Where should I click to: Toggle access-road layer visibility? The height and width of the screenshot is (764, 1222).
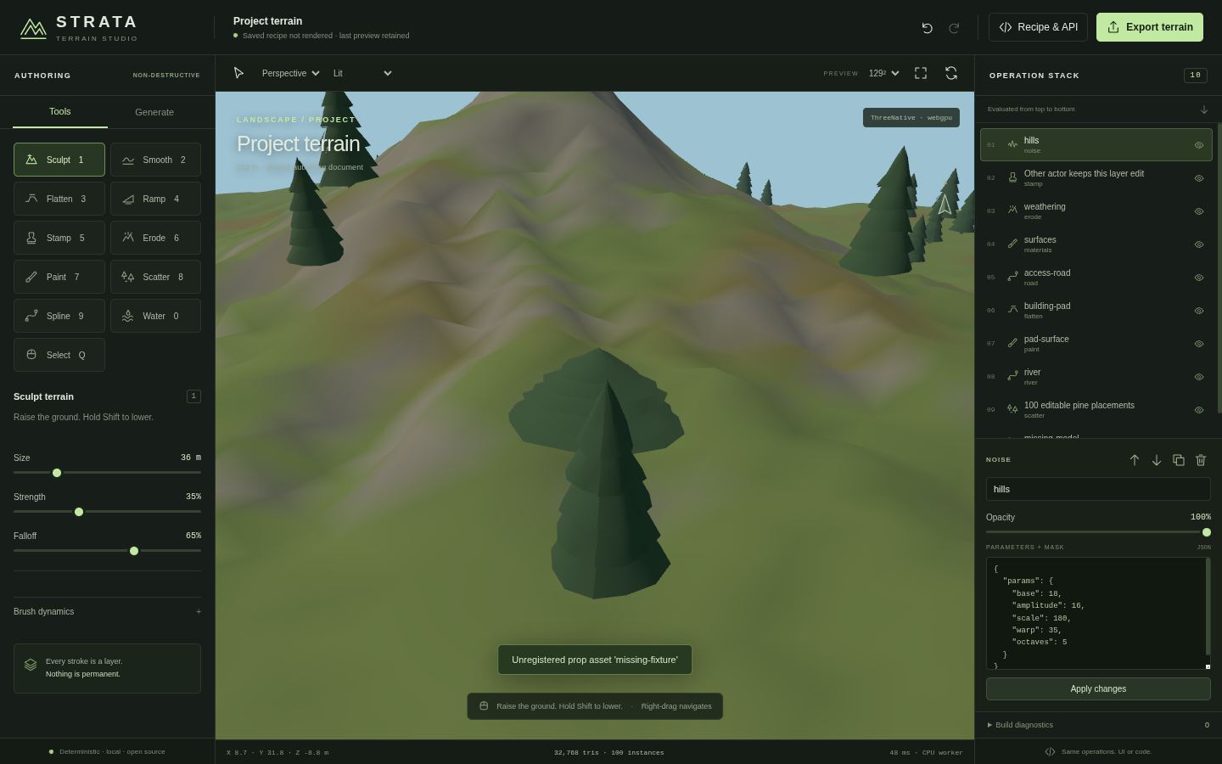1199,278
